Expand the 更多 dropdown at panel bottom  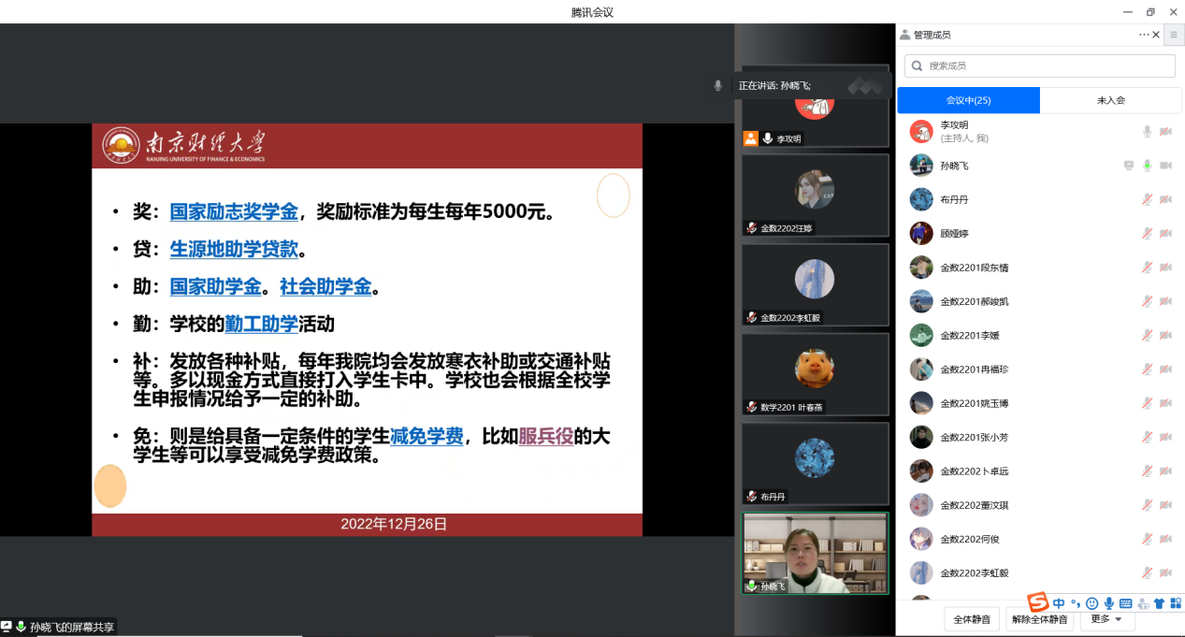click(1107, 619)
